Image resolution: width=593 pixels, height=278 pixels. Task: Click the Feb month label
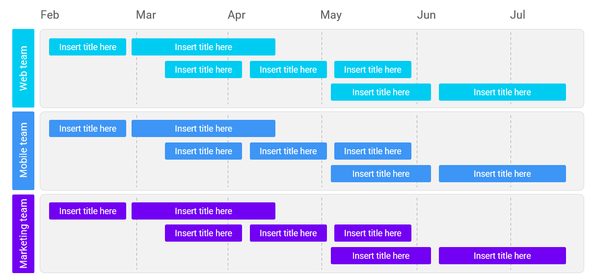[50, 15]
